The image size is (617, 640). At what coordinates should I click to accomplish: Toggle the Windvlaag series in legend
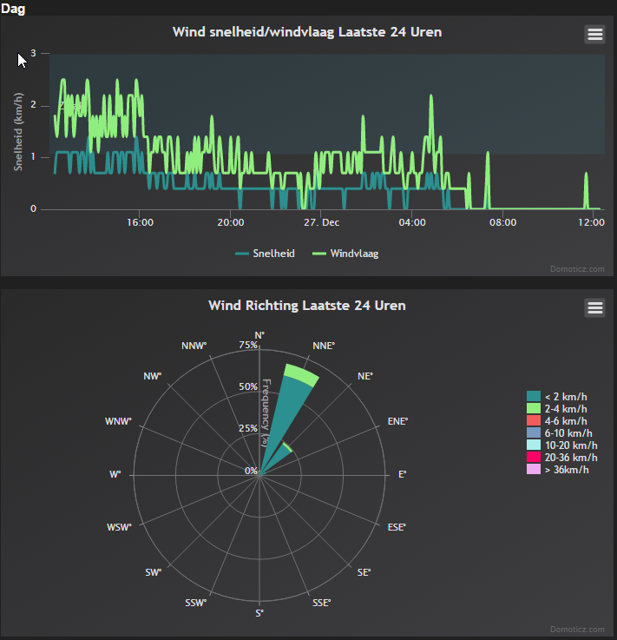pos(345,254)
